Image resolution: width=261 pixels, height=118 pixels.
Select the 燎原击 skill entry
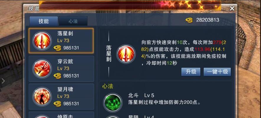click(61, 115)
